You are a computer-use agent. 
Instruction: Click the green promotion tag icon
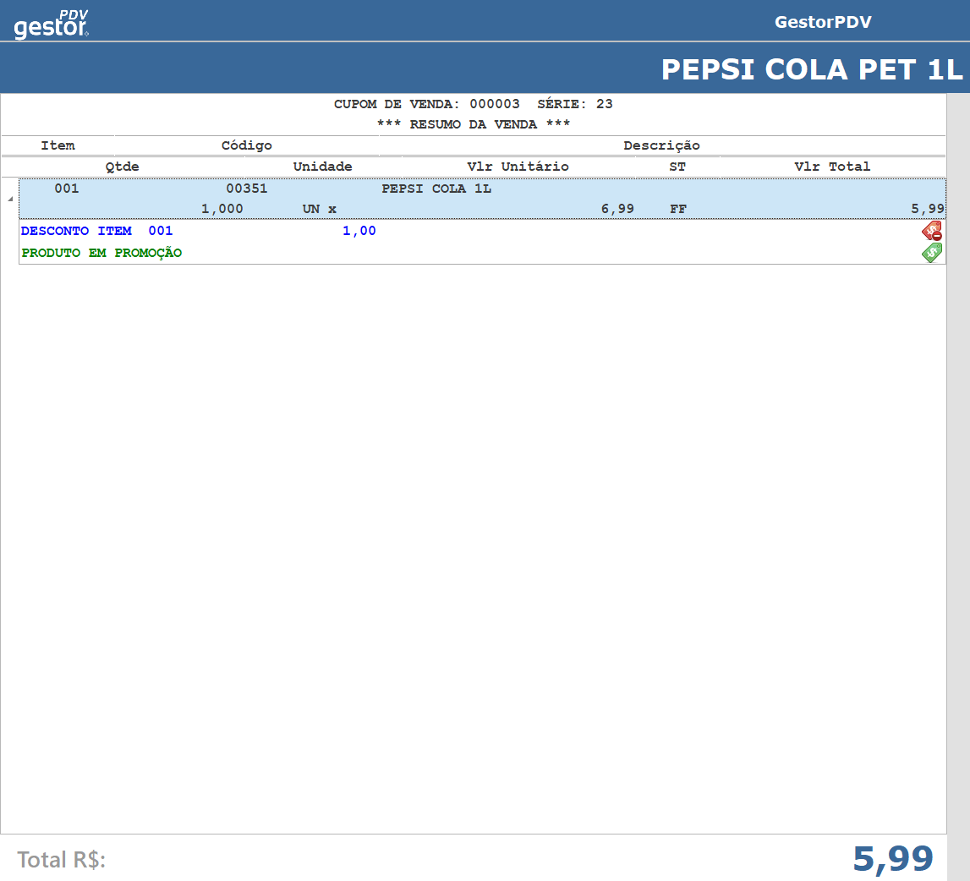click(x=931, y=253)
